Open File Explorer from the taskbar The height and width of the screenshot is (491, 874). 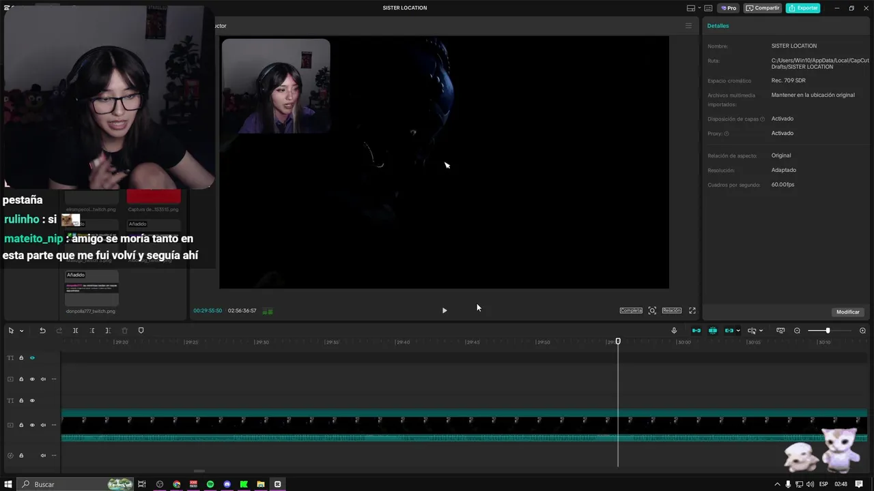[261, 484]
